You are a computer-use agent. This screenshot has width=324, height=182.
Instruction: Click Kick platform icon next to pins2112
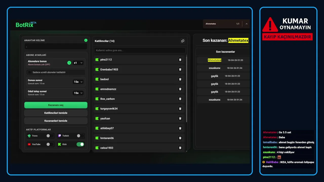97,60
